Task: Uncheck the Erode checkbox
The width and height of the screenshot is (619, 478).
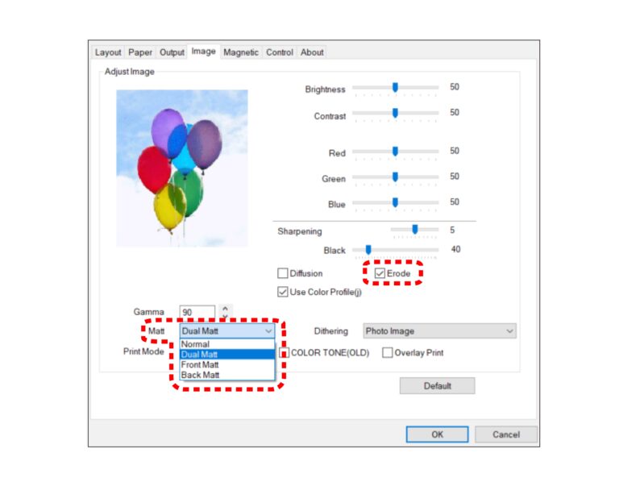Action: [380, 274]
